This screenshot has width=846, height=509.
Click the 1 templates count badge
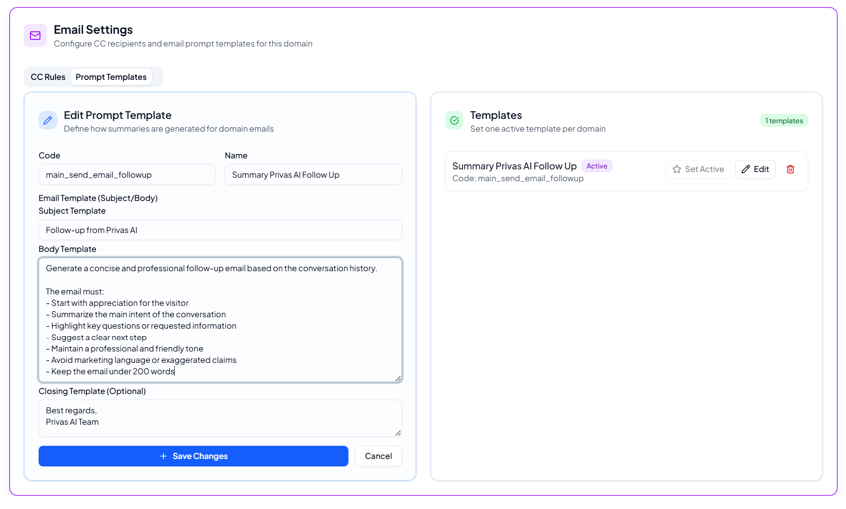784,121
